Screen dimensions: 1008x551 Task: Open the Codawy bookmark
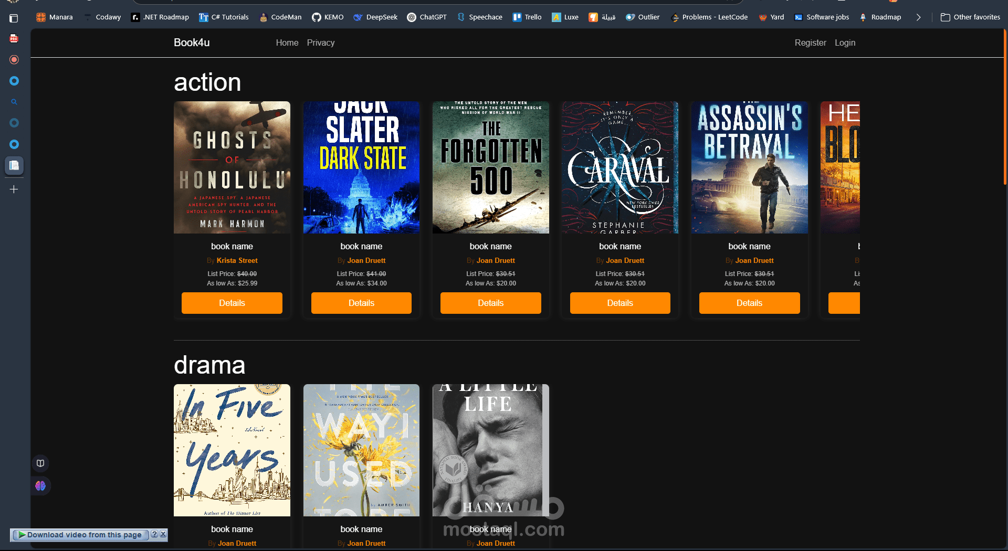click(x=103, y=17)
